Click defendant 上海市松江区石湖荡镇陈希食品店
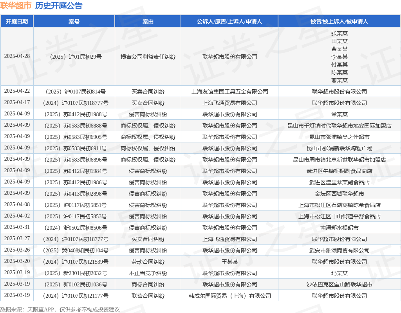The height and width of the screenshot is (313, 401). (340, 205)
